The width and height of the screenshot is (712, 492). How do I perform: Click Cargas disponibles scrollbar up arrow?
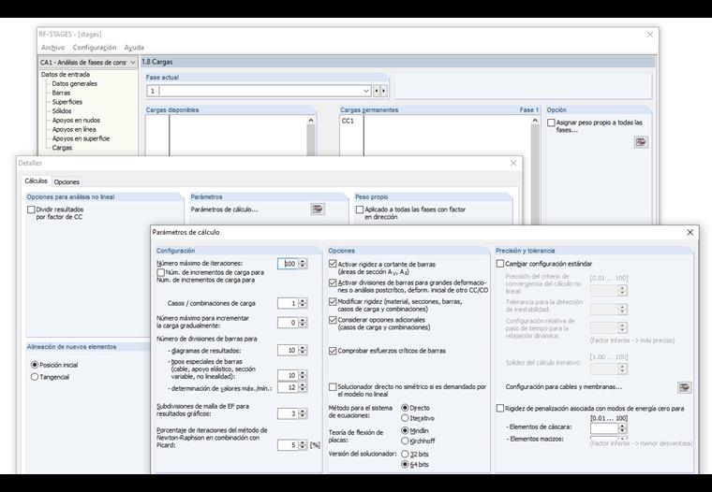coord(311,120)
